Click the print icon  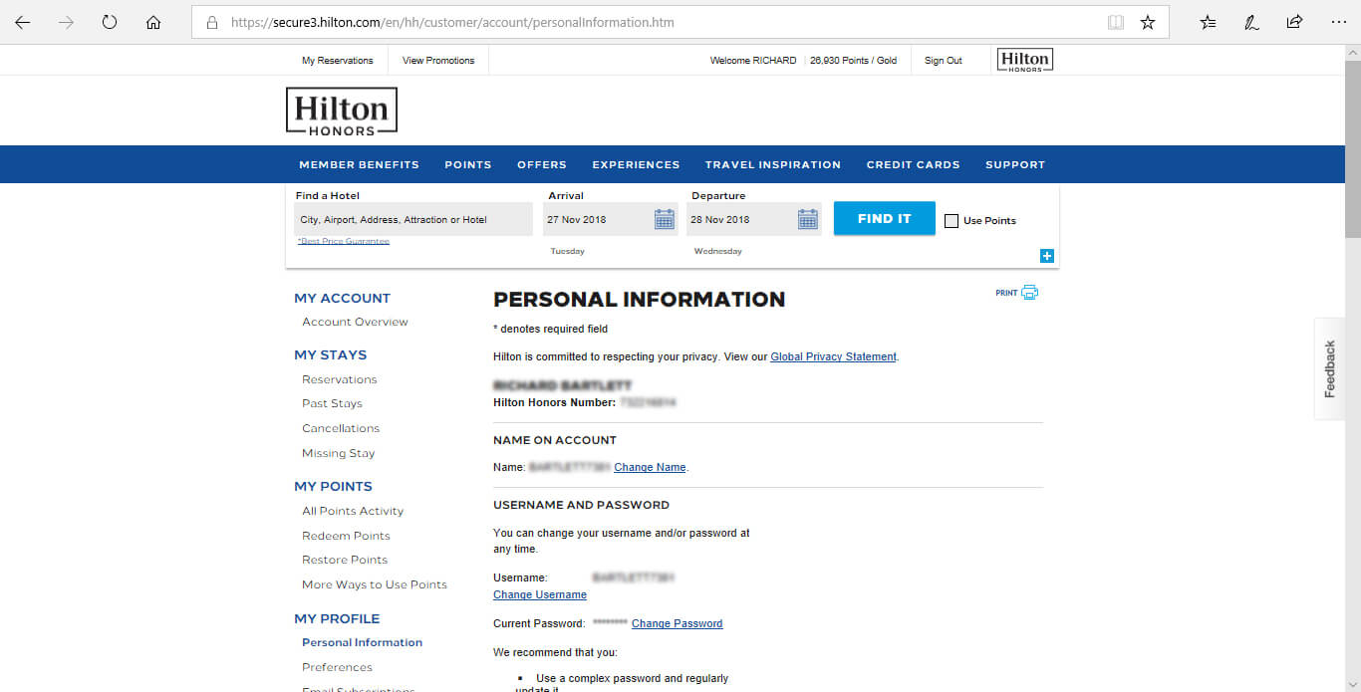coord(1029,293)
